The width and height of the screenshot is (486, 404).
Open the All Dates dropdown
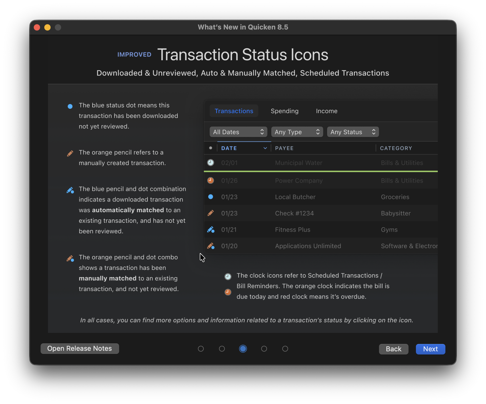click(x=239, y=132)
